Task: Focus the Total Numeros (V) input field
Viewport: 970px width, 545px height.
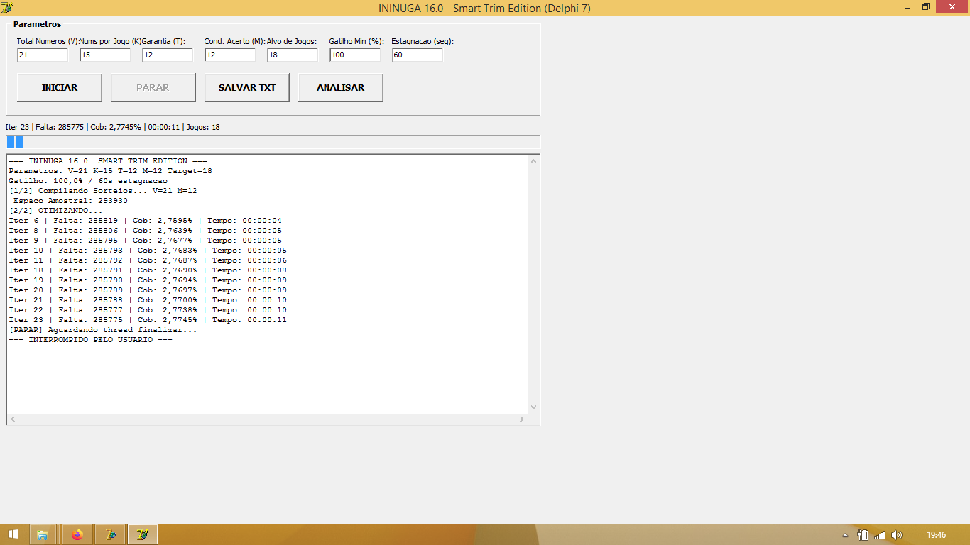Action: (x=43, y=55)
